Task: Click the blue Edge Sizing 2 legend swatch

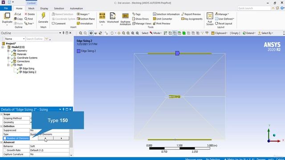Action: coord(78,51)
